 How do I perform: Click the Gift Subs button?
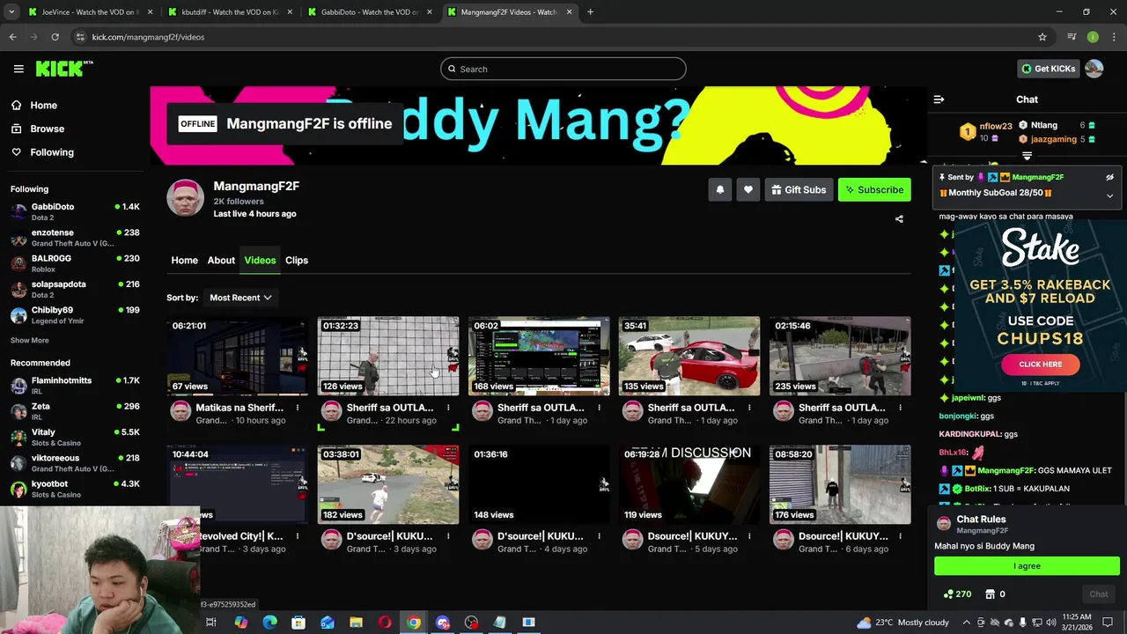click(x=799, y=189)
